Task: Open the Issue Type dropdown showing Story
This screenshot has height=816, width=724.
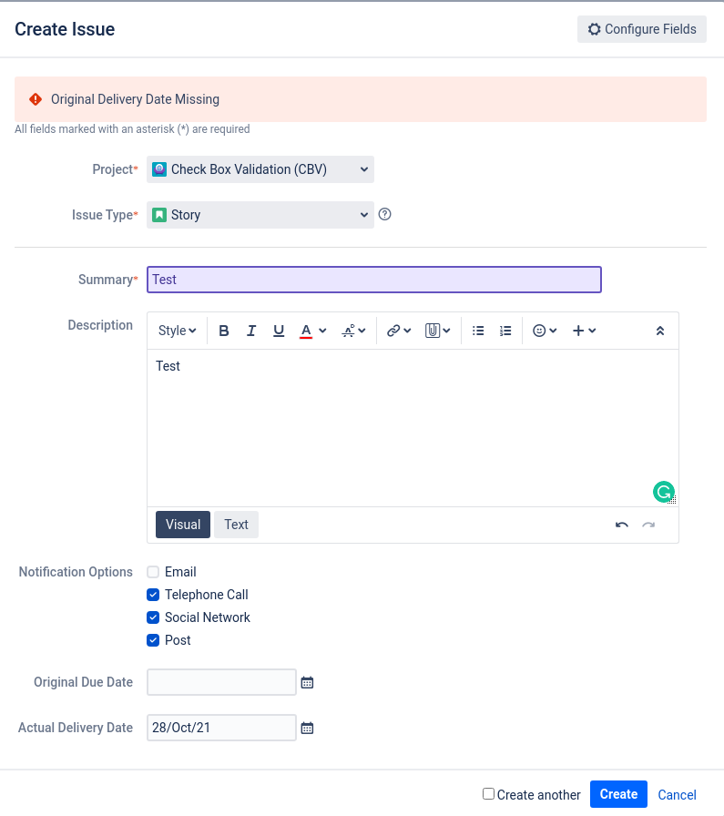Action: tap(260, 215)
